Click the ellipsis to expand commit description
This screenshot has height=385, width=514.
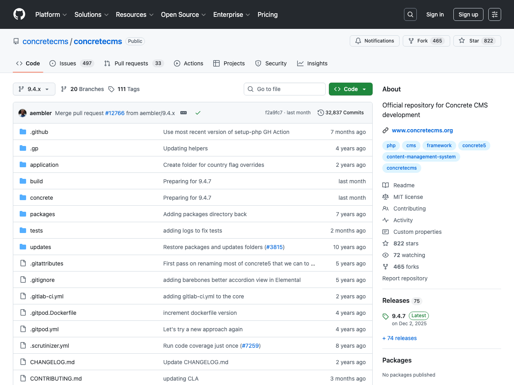[x=184, y=113]
